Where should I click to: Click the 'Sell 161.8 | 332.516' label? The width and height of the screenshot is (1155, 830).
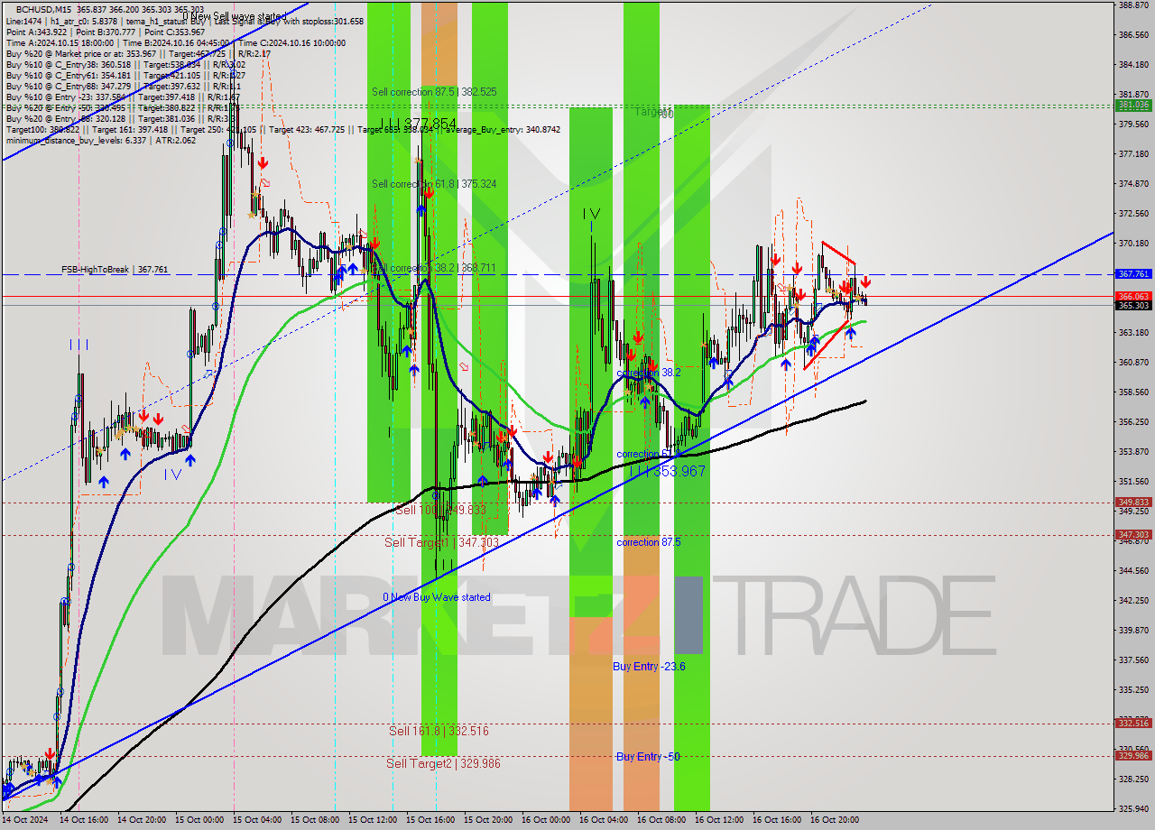[x=439, y=731]
